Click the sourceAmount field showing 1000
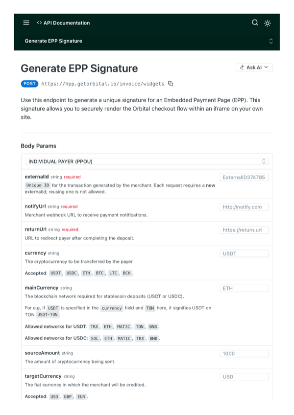This screenshot has height=415, width=294. (x=244, y=353)
